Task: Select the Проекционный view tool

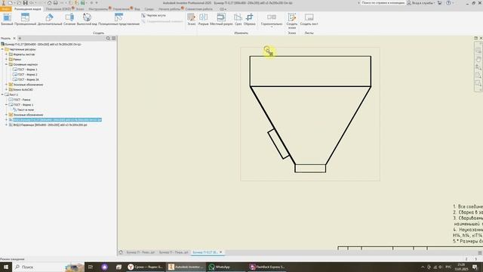Action: [25, 19]
